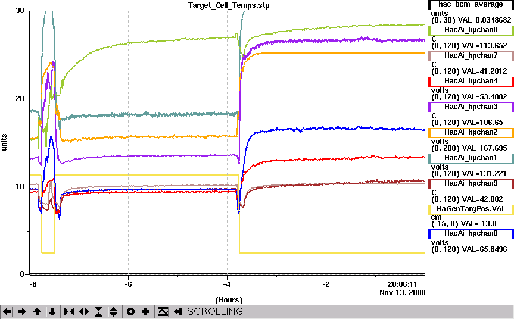Select the HacAi_hpchan2 legend entry

click(x=471, y=132)
